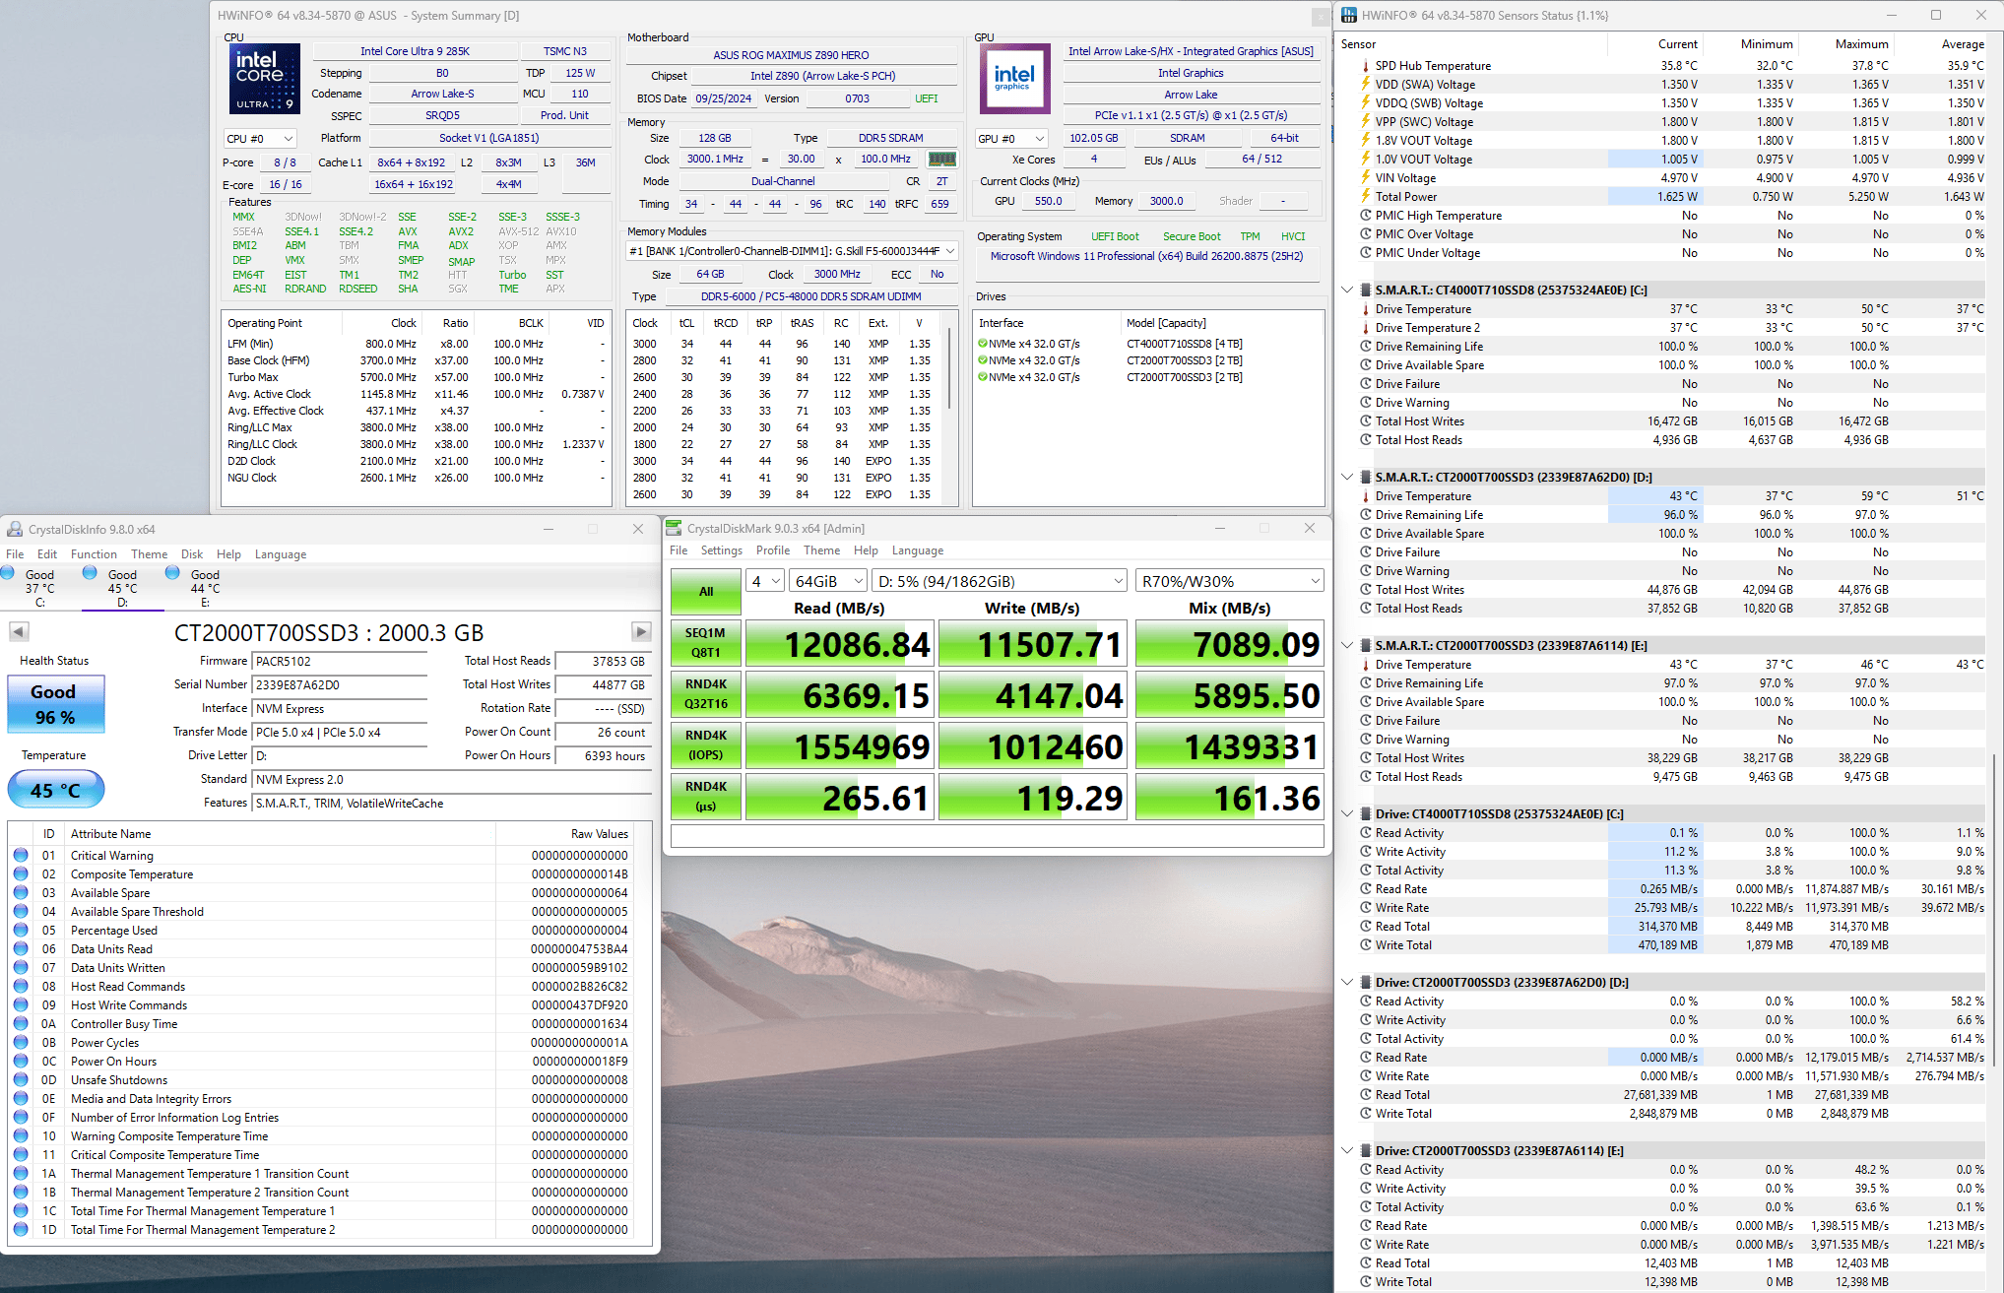Click the Good 96 % health status button
Screen dimensions: 2004x1293
55,703
